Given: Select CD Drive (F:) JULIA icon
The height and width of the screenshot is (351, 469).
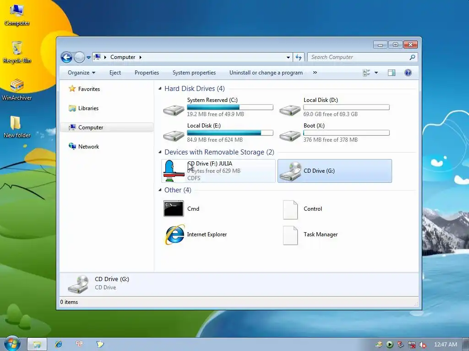Looking at the screenshot, I should point(174,171).
